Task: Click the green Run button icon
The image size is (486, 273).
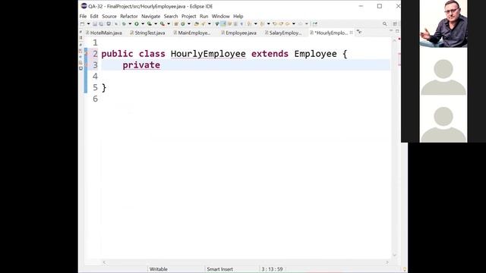Action: 137,24
